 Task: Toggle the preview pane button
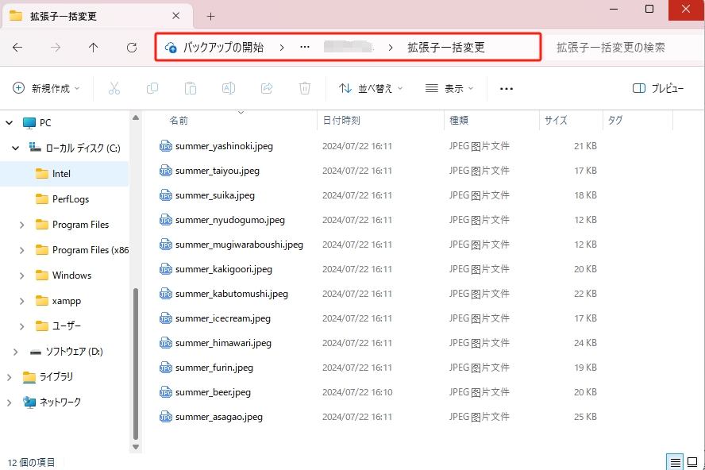click(x=658, y=88)
